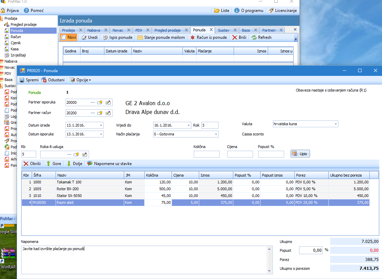382x279 pixels.
Task: Switch to the Partneri tab
Action: click(x=269, y=30)
